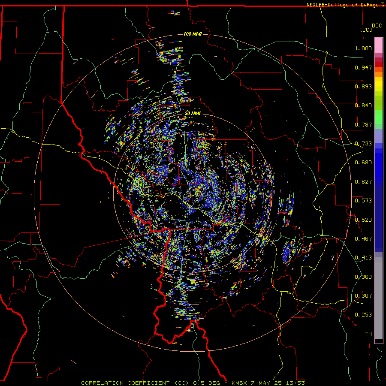This screenshot has height=386, width=386.
Task: Click the 0.893 scale value
Action: pos(363,86)
